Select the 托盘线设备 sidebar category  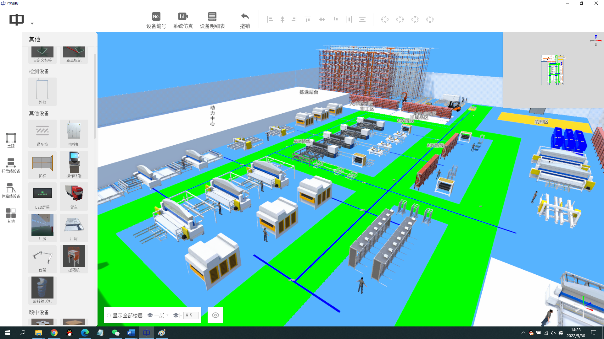11,165
